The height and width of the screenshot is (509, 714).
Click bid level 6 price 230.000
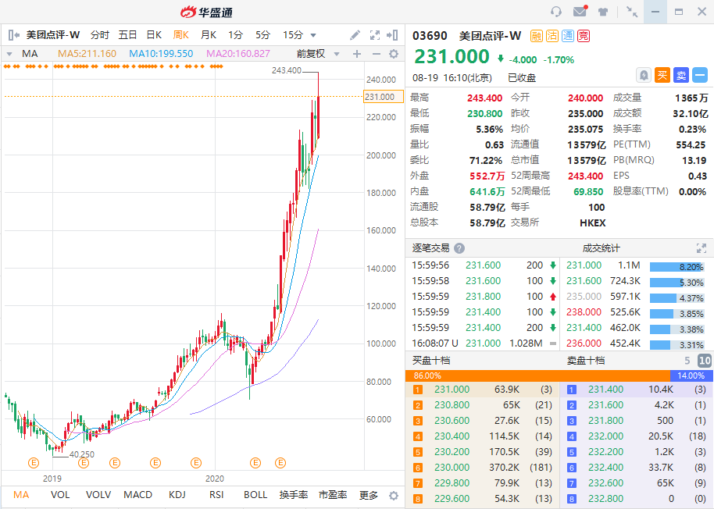[x=452, y=467]
